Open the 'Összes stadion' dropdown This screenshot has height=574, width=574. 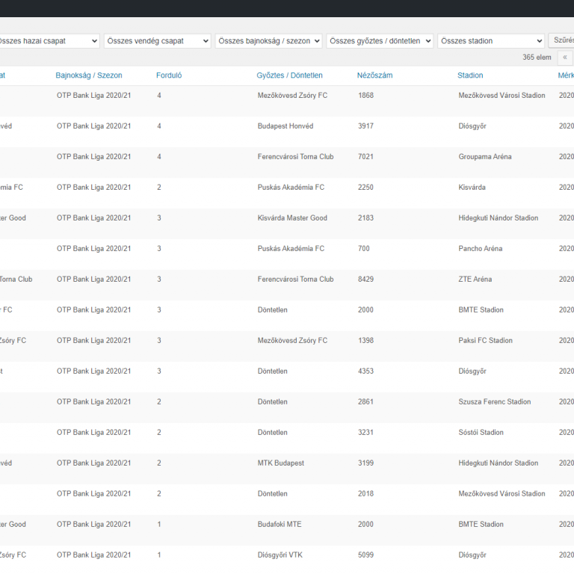(x=491, y=41)
